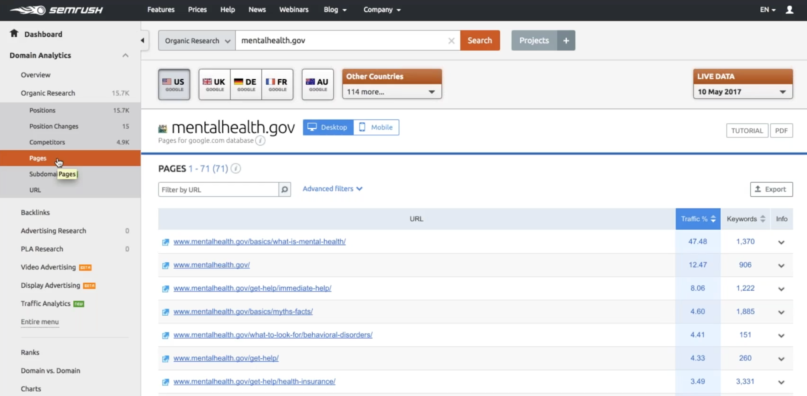The height and width of the screenshot is (396, 807).
Task: Open external link icon for immediate-help row
Action: point(165,289)
